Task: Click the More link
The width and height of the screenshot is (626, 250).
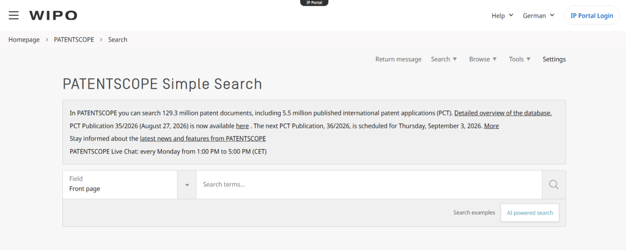Action: tap(492, 126)
